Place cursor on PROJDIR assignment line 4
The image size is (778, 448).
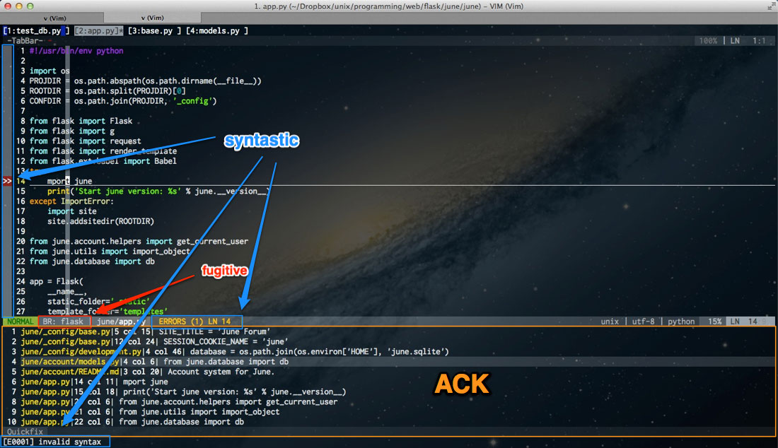(x=145, y=81)
